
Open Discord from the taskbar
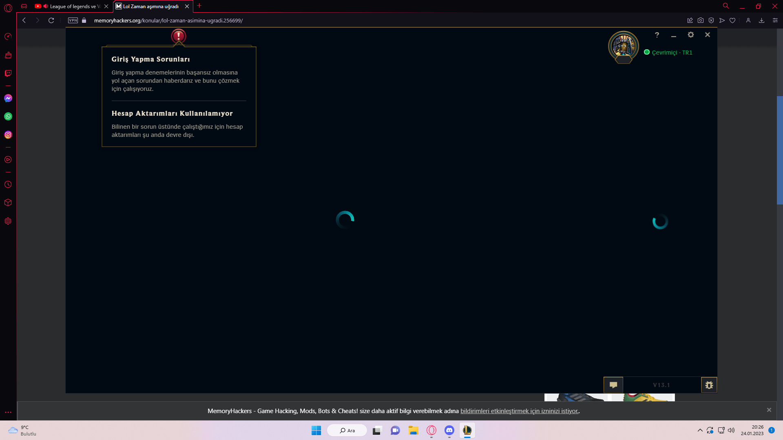coord(449,431)
